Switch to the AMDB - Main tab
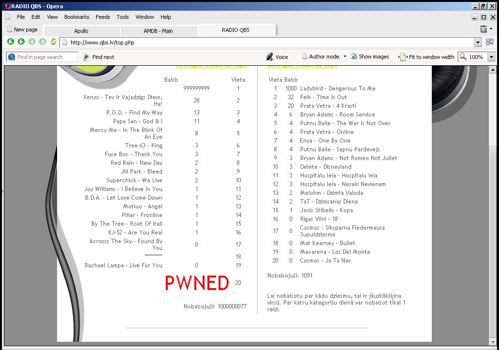The width and height of the screenshot is (499, 350). pos(158,30)
